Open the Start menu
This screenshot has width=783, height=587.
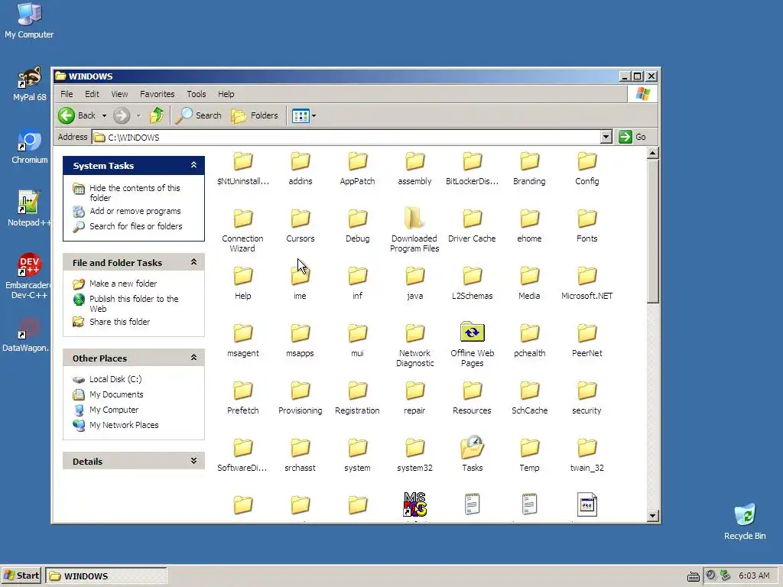pos(21,576)
